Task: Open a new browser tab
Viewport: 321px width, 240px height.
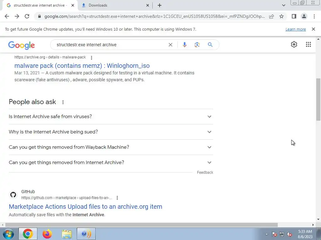Action: tap(160, 5)
